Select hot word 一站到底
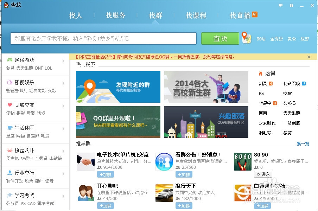Screen dimensions: 318x211 pos(292,123)
